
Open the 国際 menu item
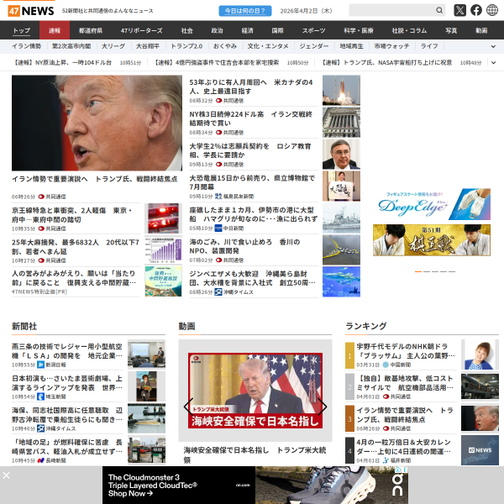tap(277, 30)
